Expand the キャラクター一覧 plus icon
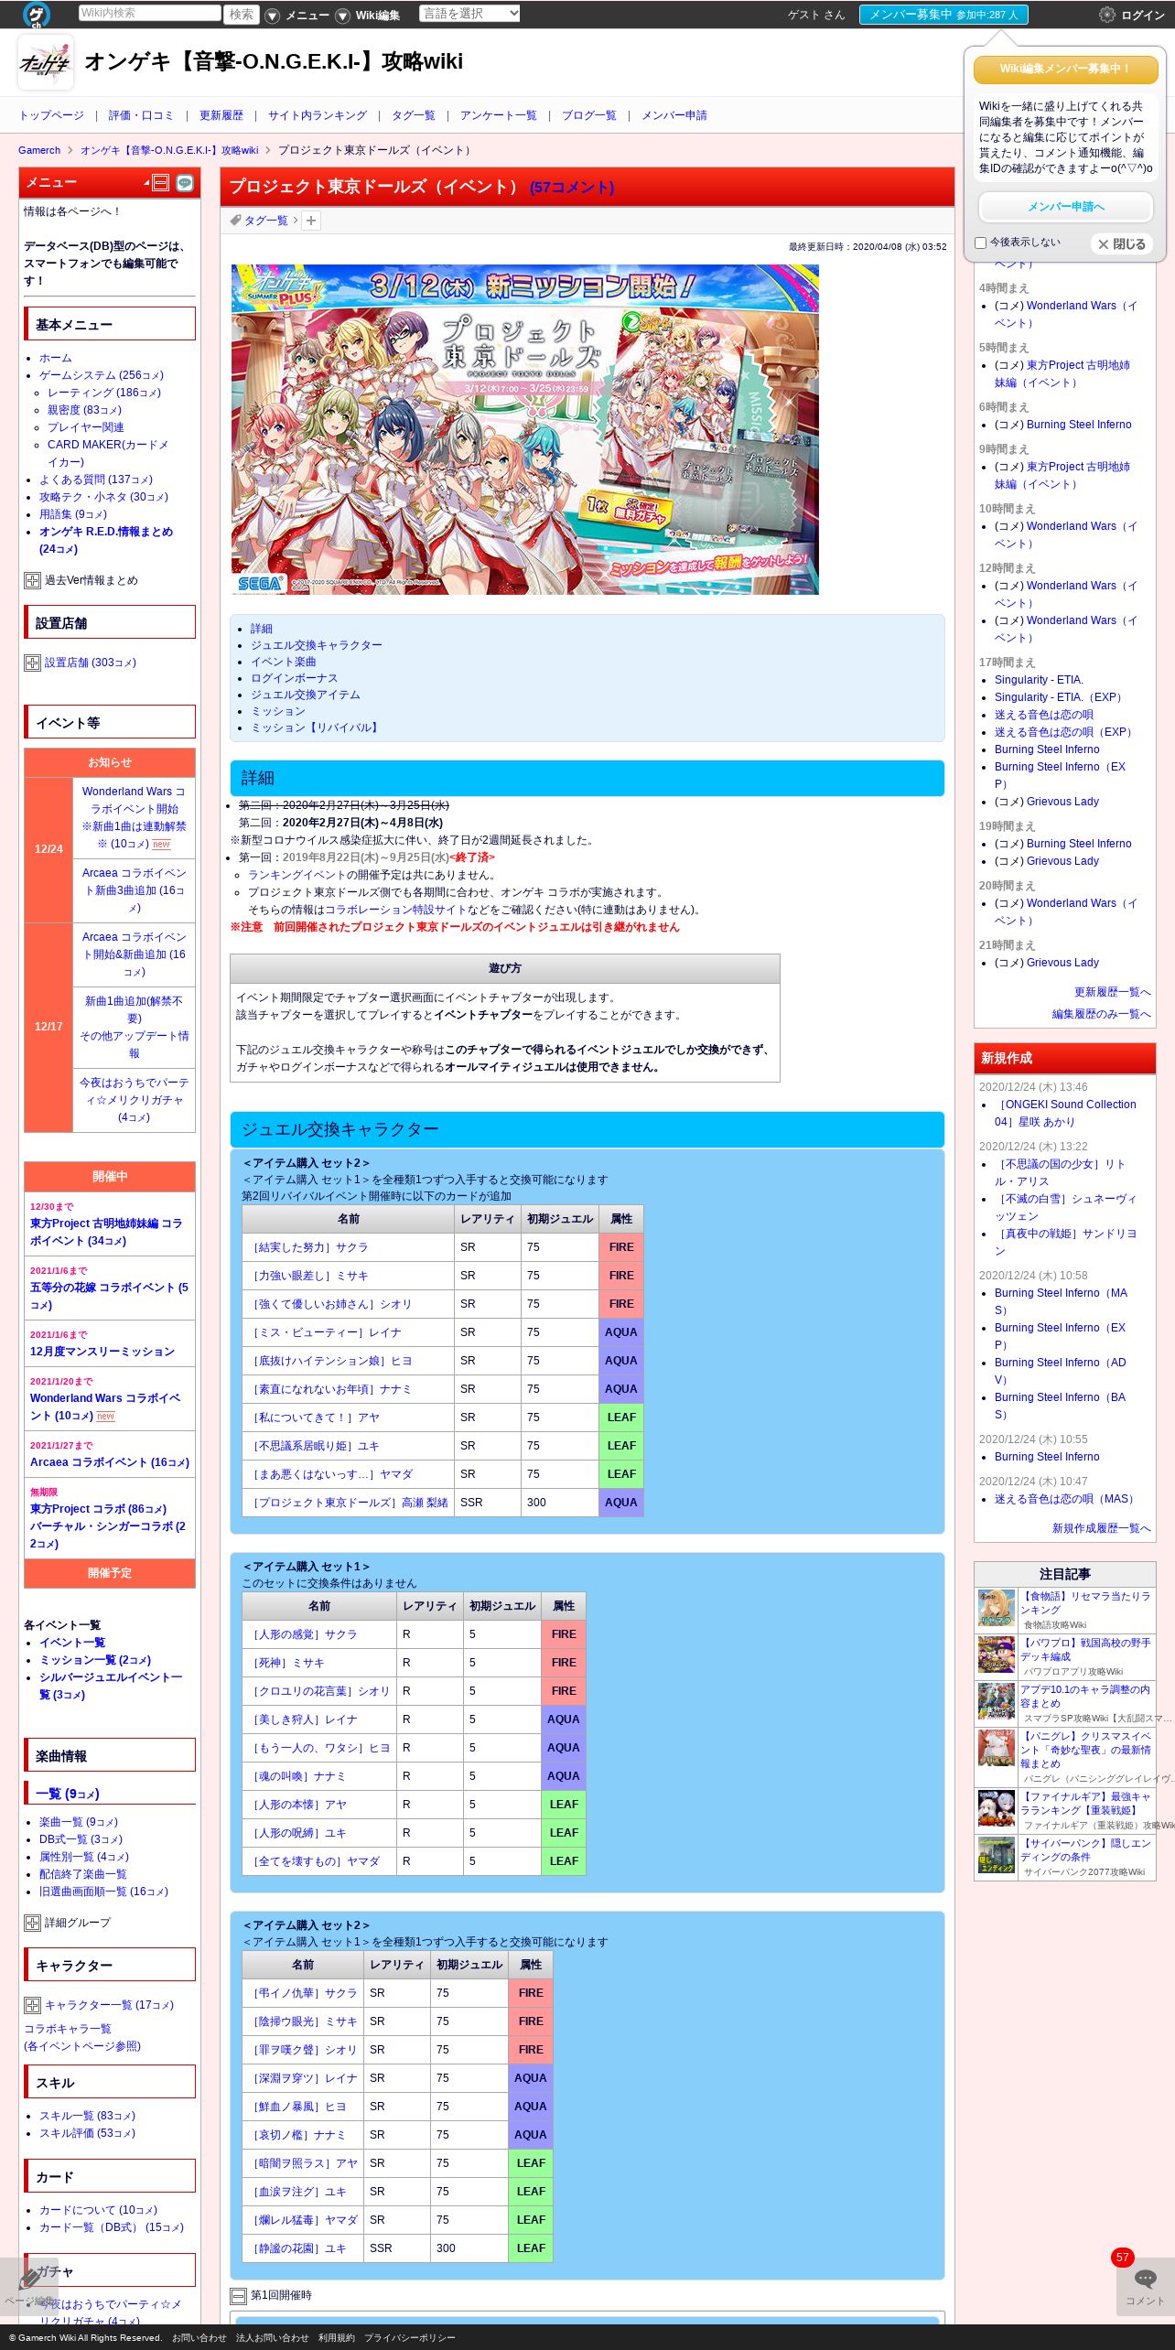This screenshot has width=1175, height=2350. coord(32,2005)
